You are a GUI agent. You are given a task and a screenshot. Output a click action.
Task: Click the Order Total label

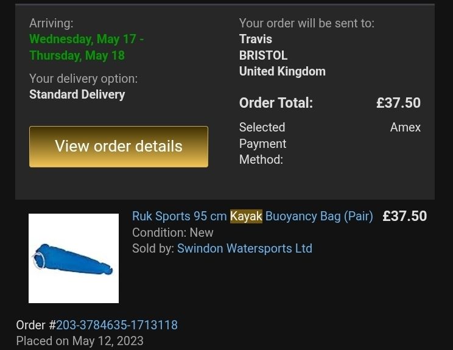[276, 103]
